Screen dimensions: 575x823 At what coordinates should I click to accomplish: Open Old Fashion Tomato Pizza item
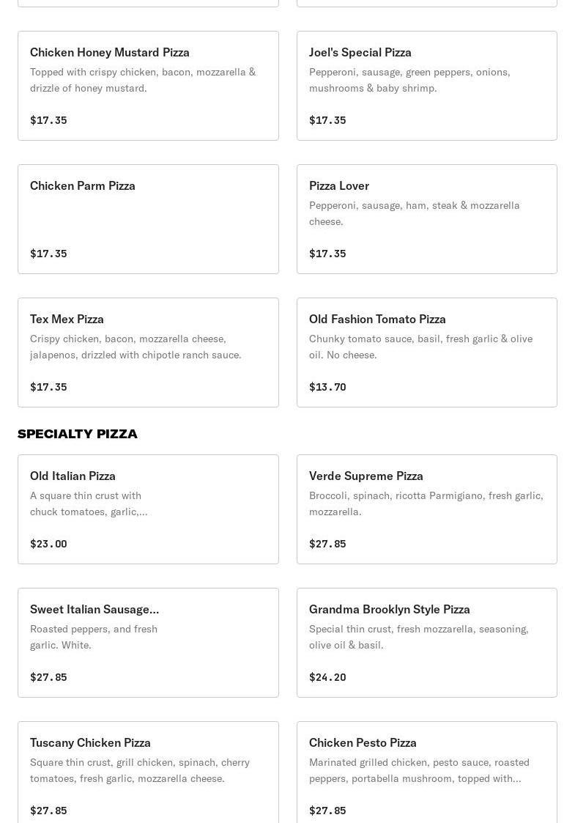click(x=426, y=353)
